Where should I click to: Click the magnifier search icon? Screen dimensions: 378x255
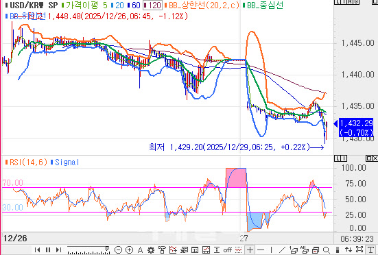(x=327, y=250)
